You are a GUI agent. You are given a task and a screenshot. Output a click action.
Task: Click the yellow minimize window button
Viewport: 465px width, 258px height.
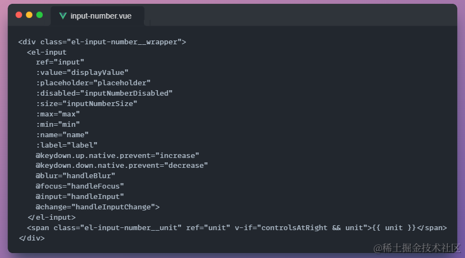coord(29,15)
